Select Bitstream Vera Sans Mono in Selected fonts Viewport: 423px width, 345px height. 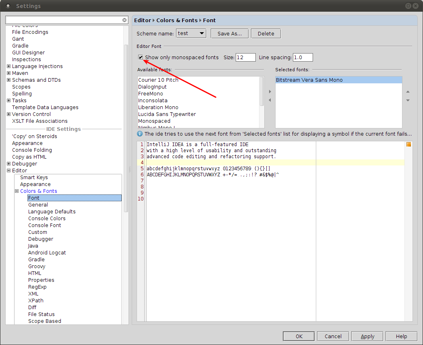(x=338, y=80)
